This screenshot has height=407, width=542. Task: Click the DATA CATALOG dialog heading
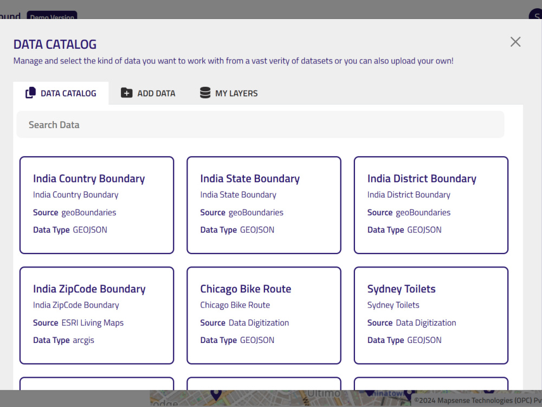[55, 44]
